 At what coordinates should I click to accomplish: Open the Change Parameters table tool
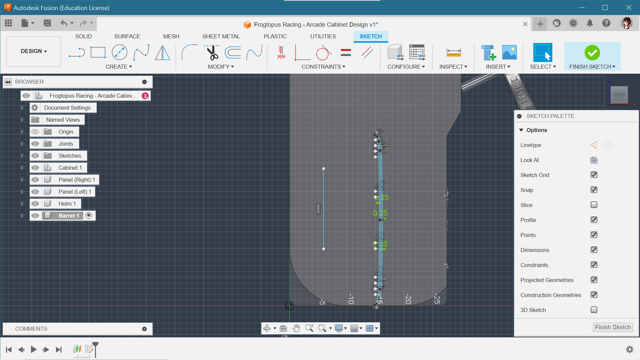pyautogui.click(x=417, y=53)
